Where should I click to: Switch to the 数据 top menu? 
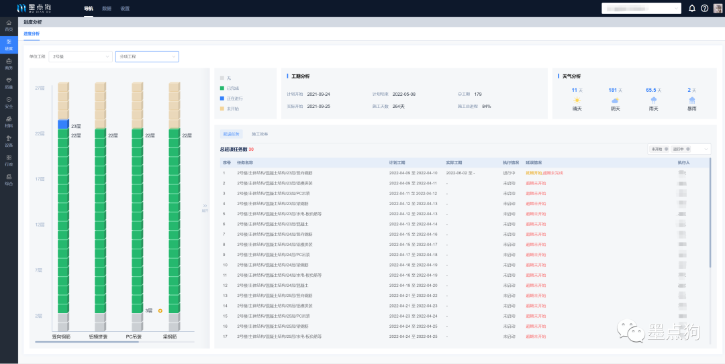pos(107,8)
